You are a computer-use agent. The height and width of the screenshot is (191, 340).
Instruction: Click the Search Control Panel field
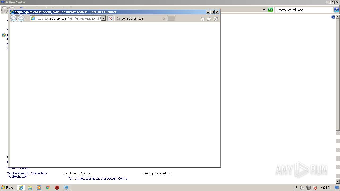(x=304, y=10)
